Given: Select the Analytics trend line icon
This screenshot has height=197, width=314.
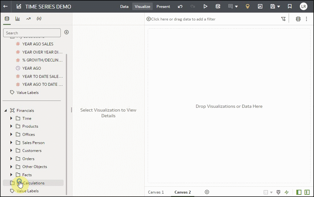Looking at the screenshot, I should point(28,19).
